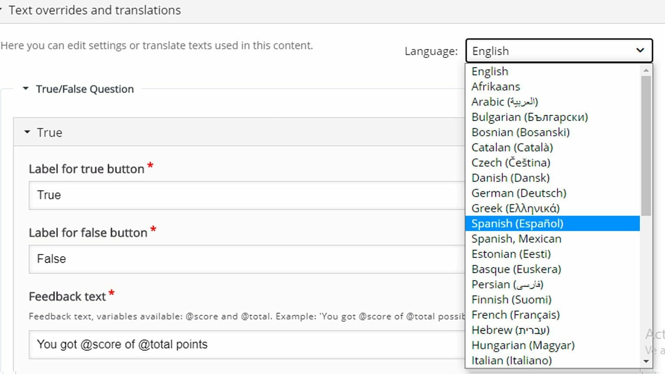Click the Feedback text input field
Screen dimensions: 665x374
pyautogui.click(x=247, y=345)
